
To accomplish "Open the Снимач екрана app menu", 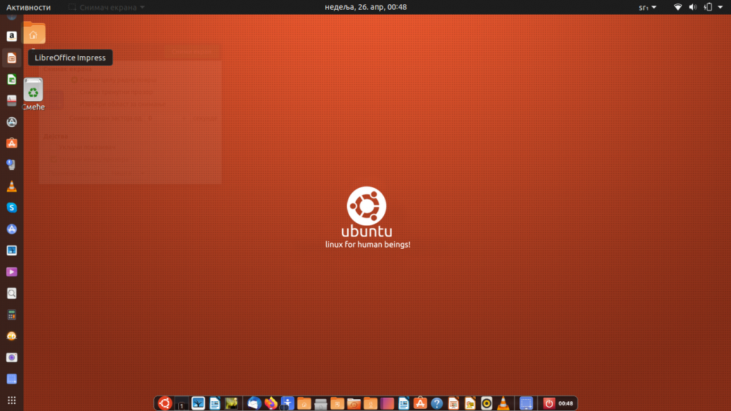I will [107, 7].
